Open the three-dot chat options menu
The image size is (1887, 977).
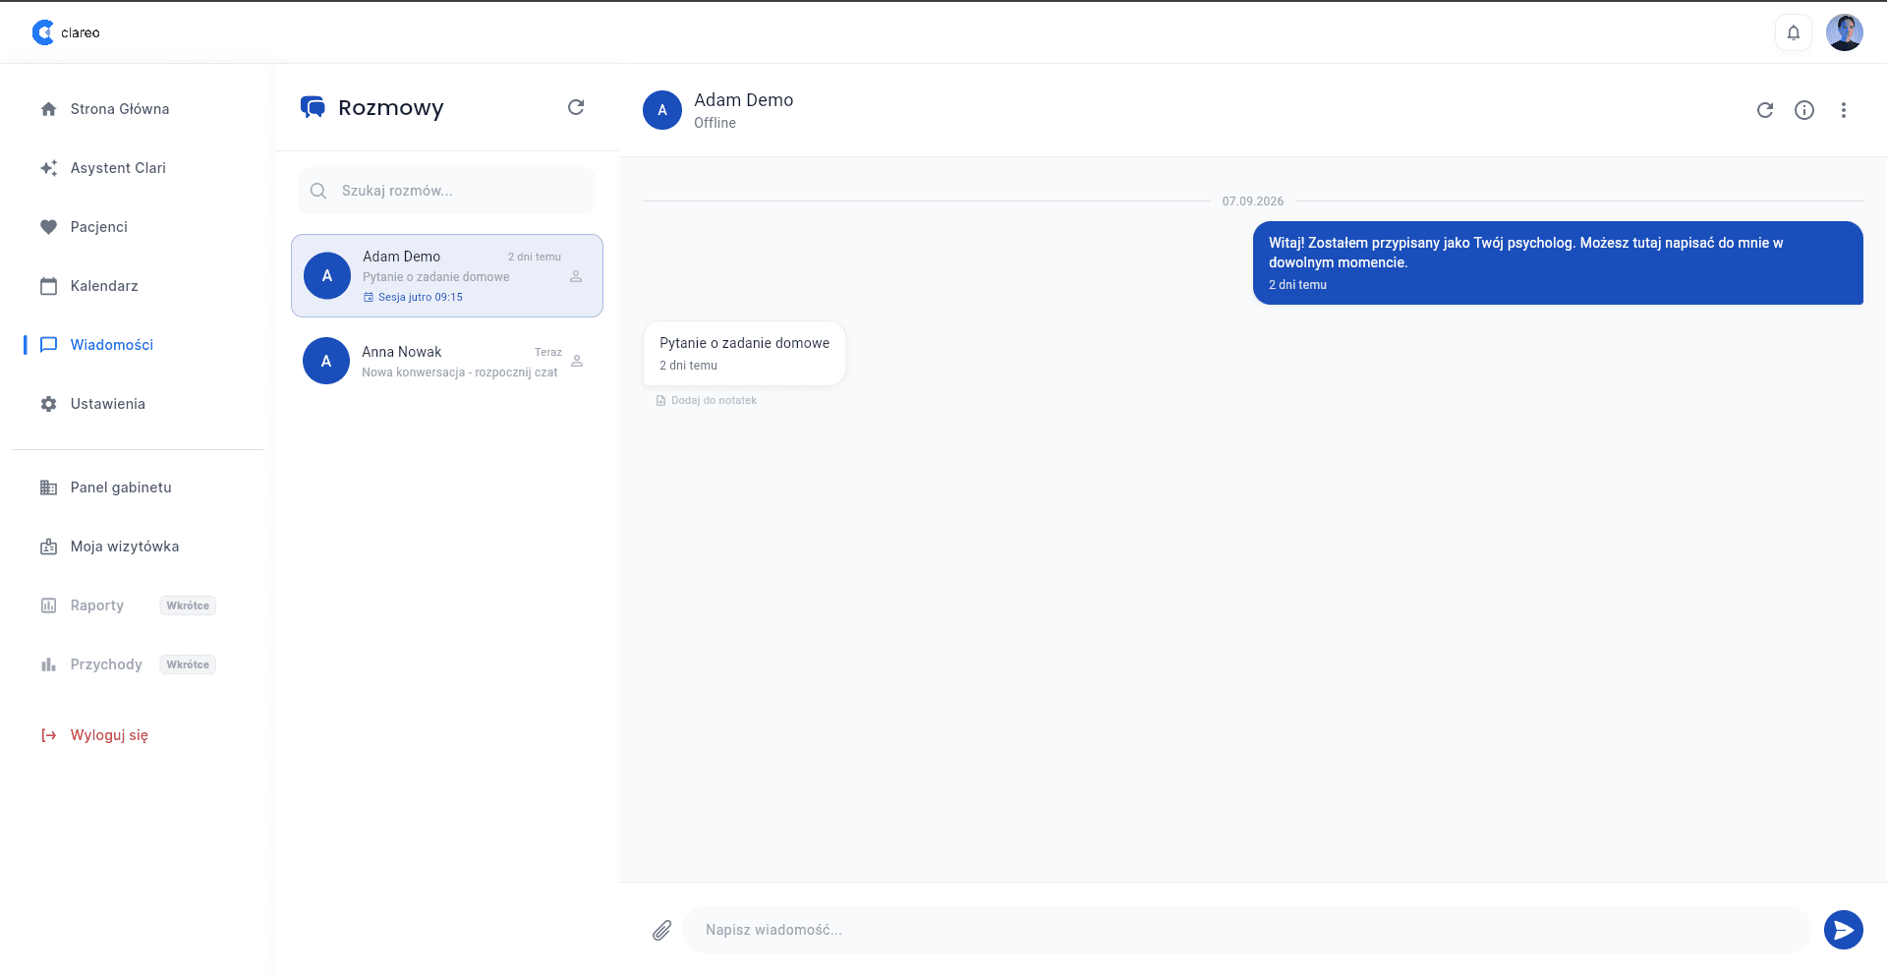pyautogui.click(x=1844, y=110)
